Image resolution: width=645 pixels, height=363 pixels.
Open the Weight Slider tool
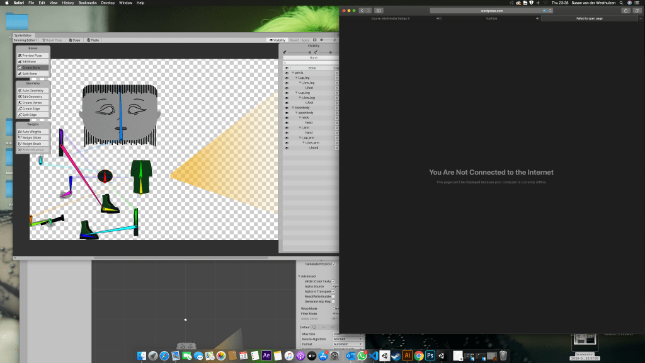pyautogui.click(x=33, y=137)
